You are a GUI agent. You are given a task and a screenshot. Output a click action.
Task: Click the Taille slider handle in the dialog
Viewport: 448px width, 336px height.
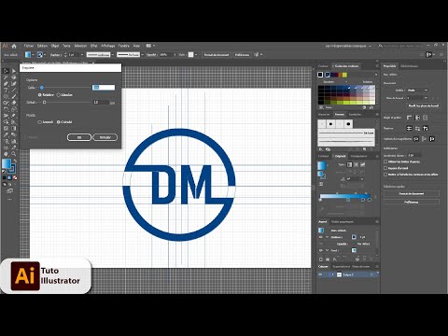click(x=42, y=88)
